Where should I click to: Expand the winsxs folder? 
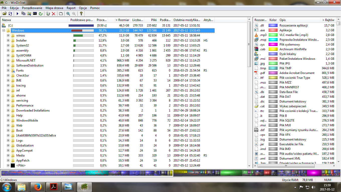point(8,35)
